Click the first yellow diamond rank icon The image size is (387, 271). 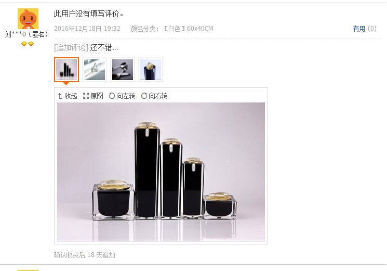(24, 44)
